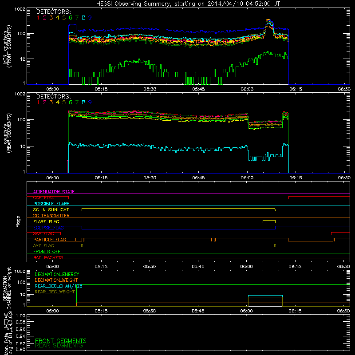The image size is (355, 355).
Task: Click the BAD_PACKETS flag label
Action: coord(48,257)
